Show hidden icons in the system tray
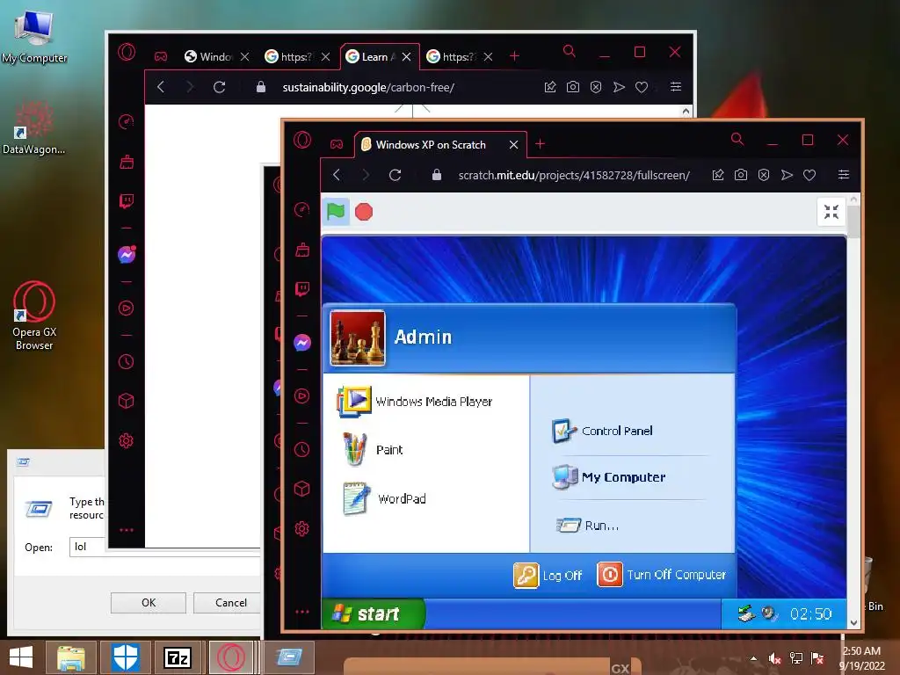Image resolution: width=900 pixels, height=675 pixels. click(x=753, y=658)
